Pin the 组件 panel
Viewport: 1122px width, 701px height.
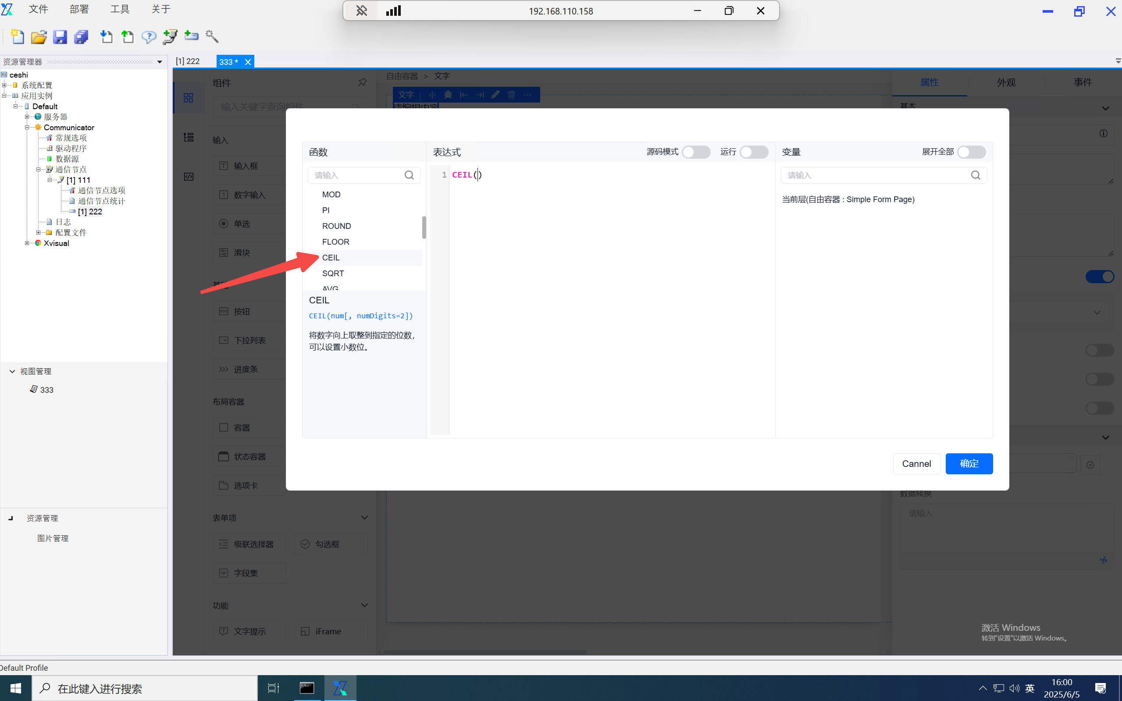(x=363, y=82)
